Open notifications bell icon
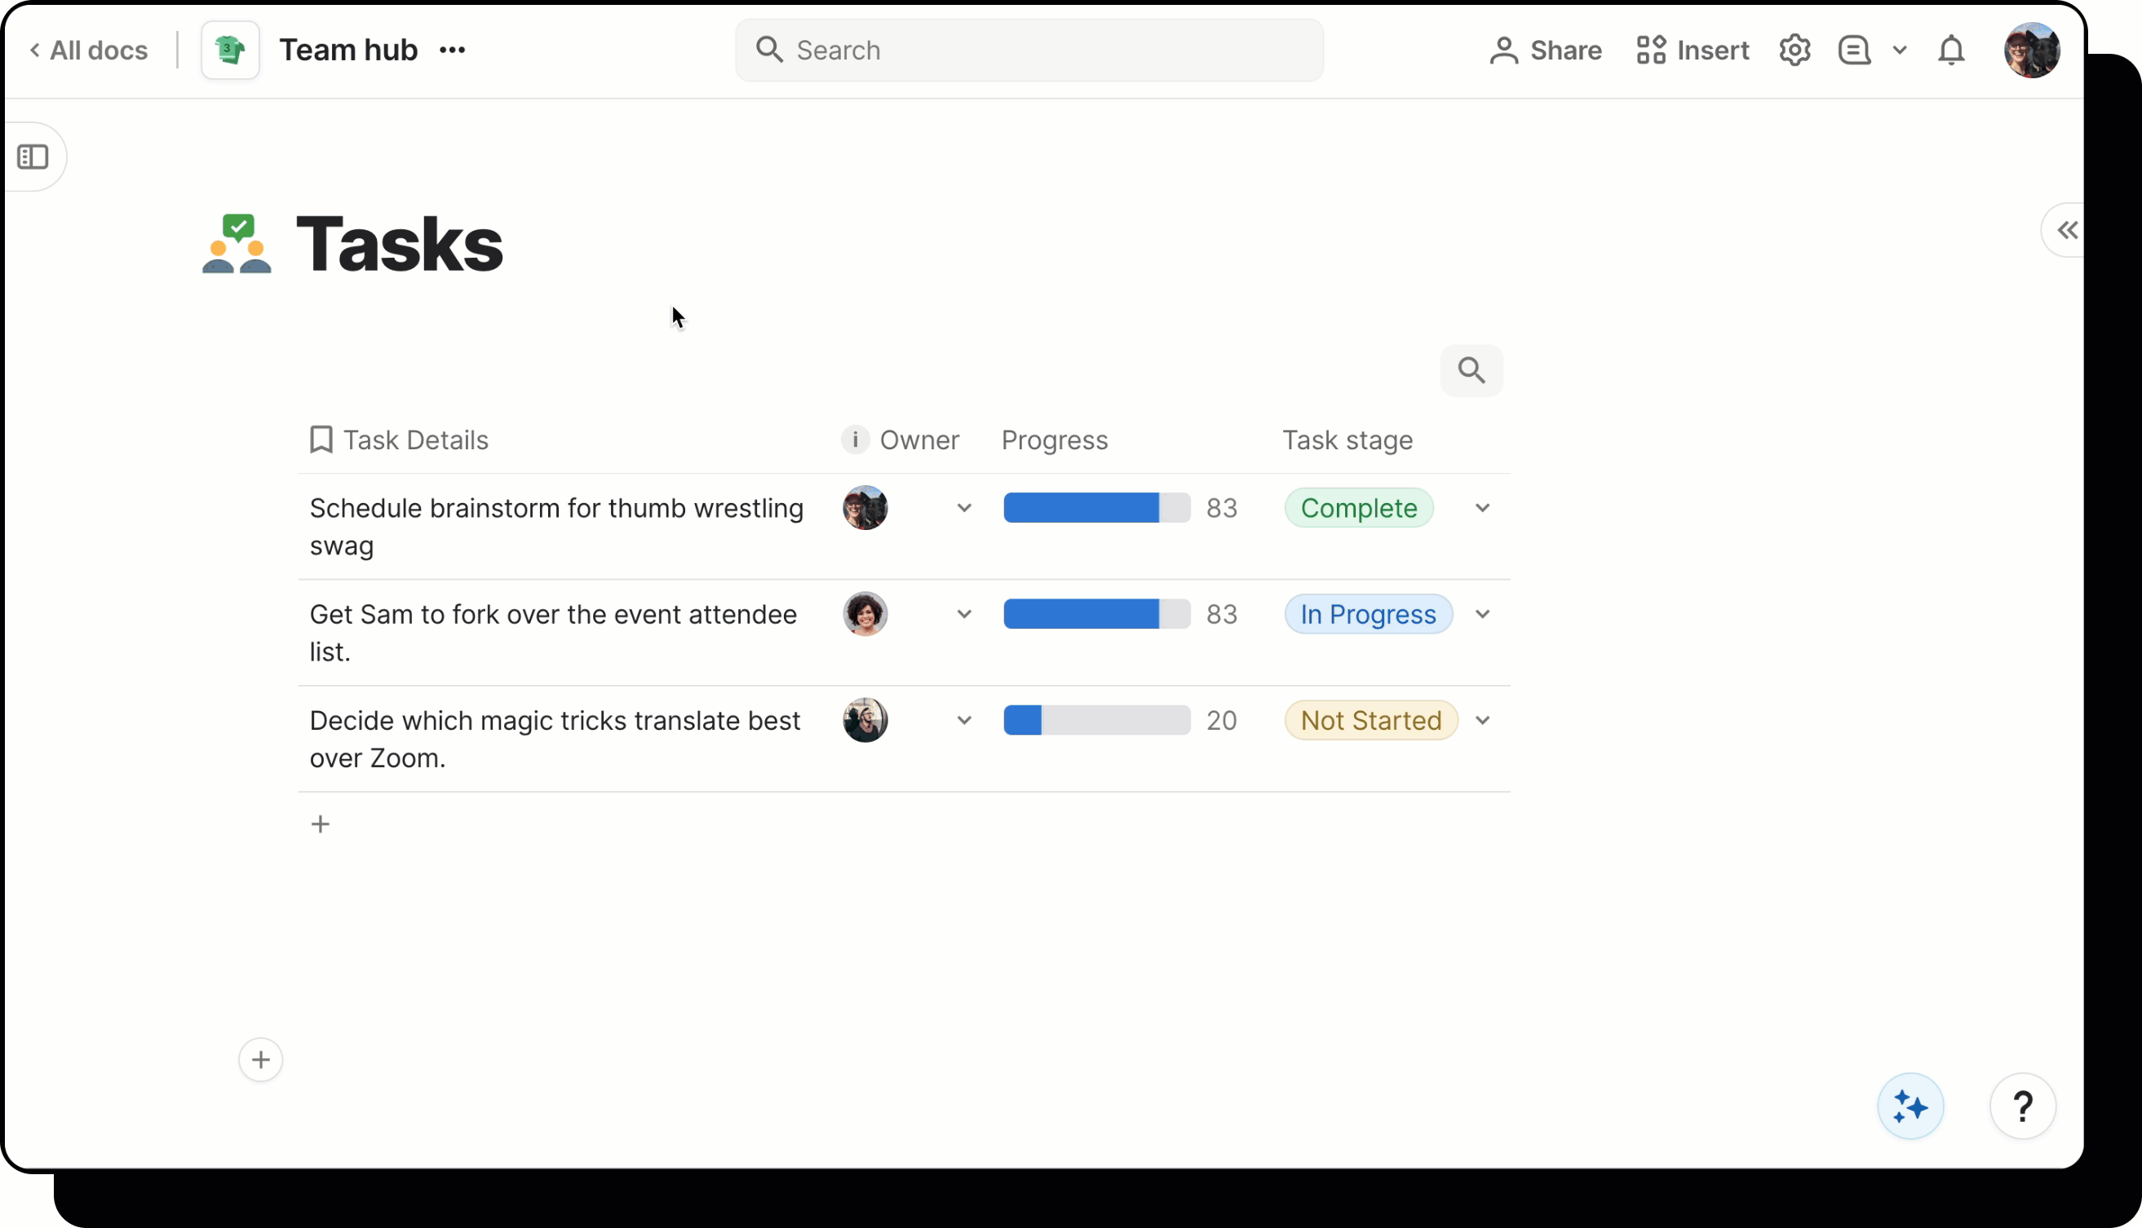Viewport: 2142px width, 1228px height. 1950,51
